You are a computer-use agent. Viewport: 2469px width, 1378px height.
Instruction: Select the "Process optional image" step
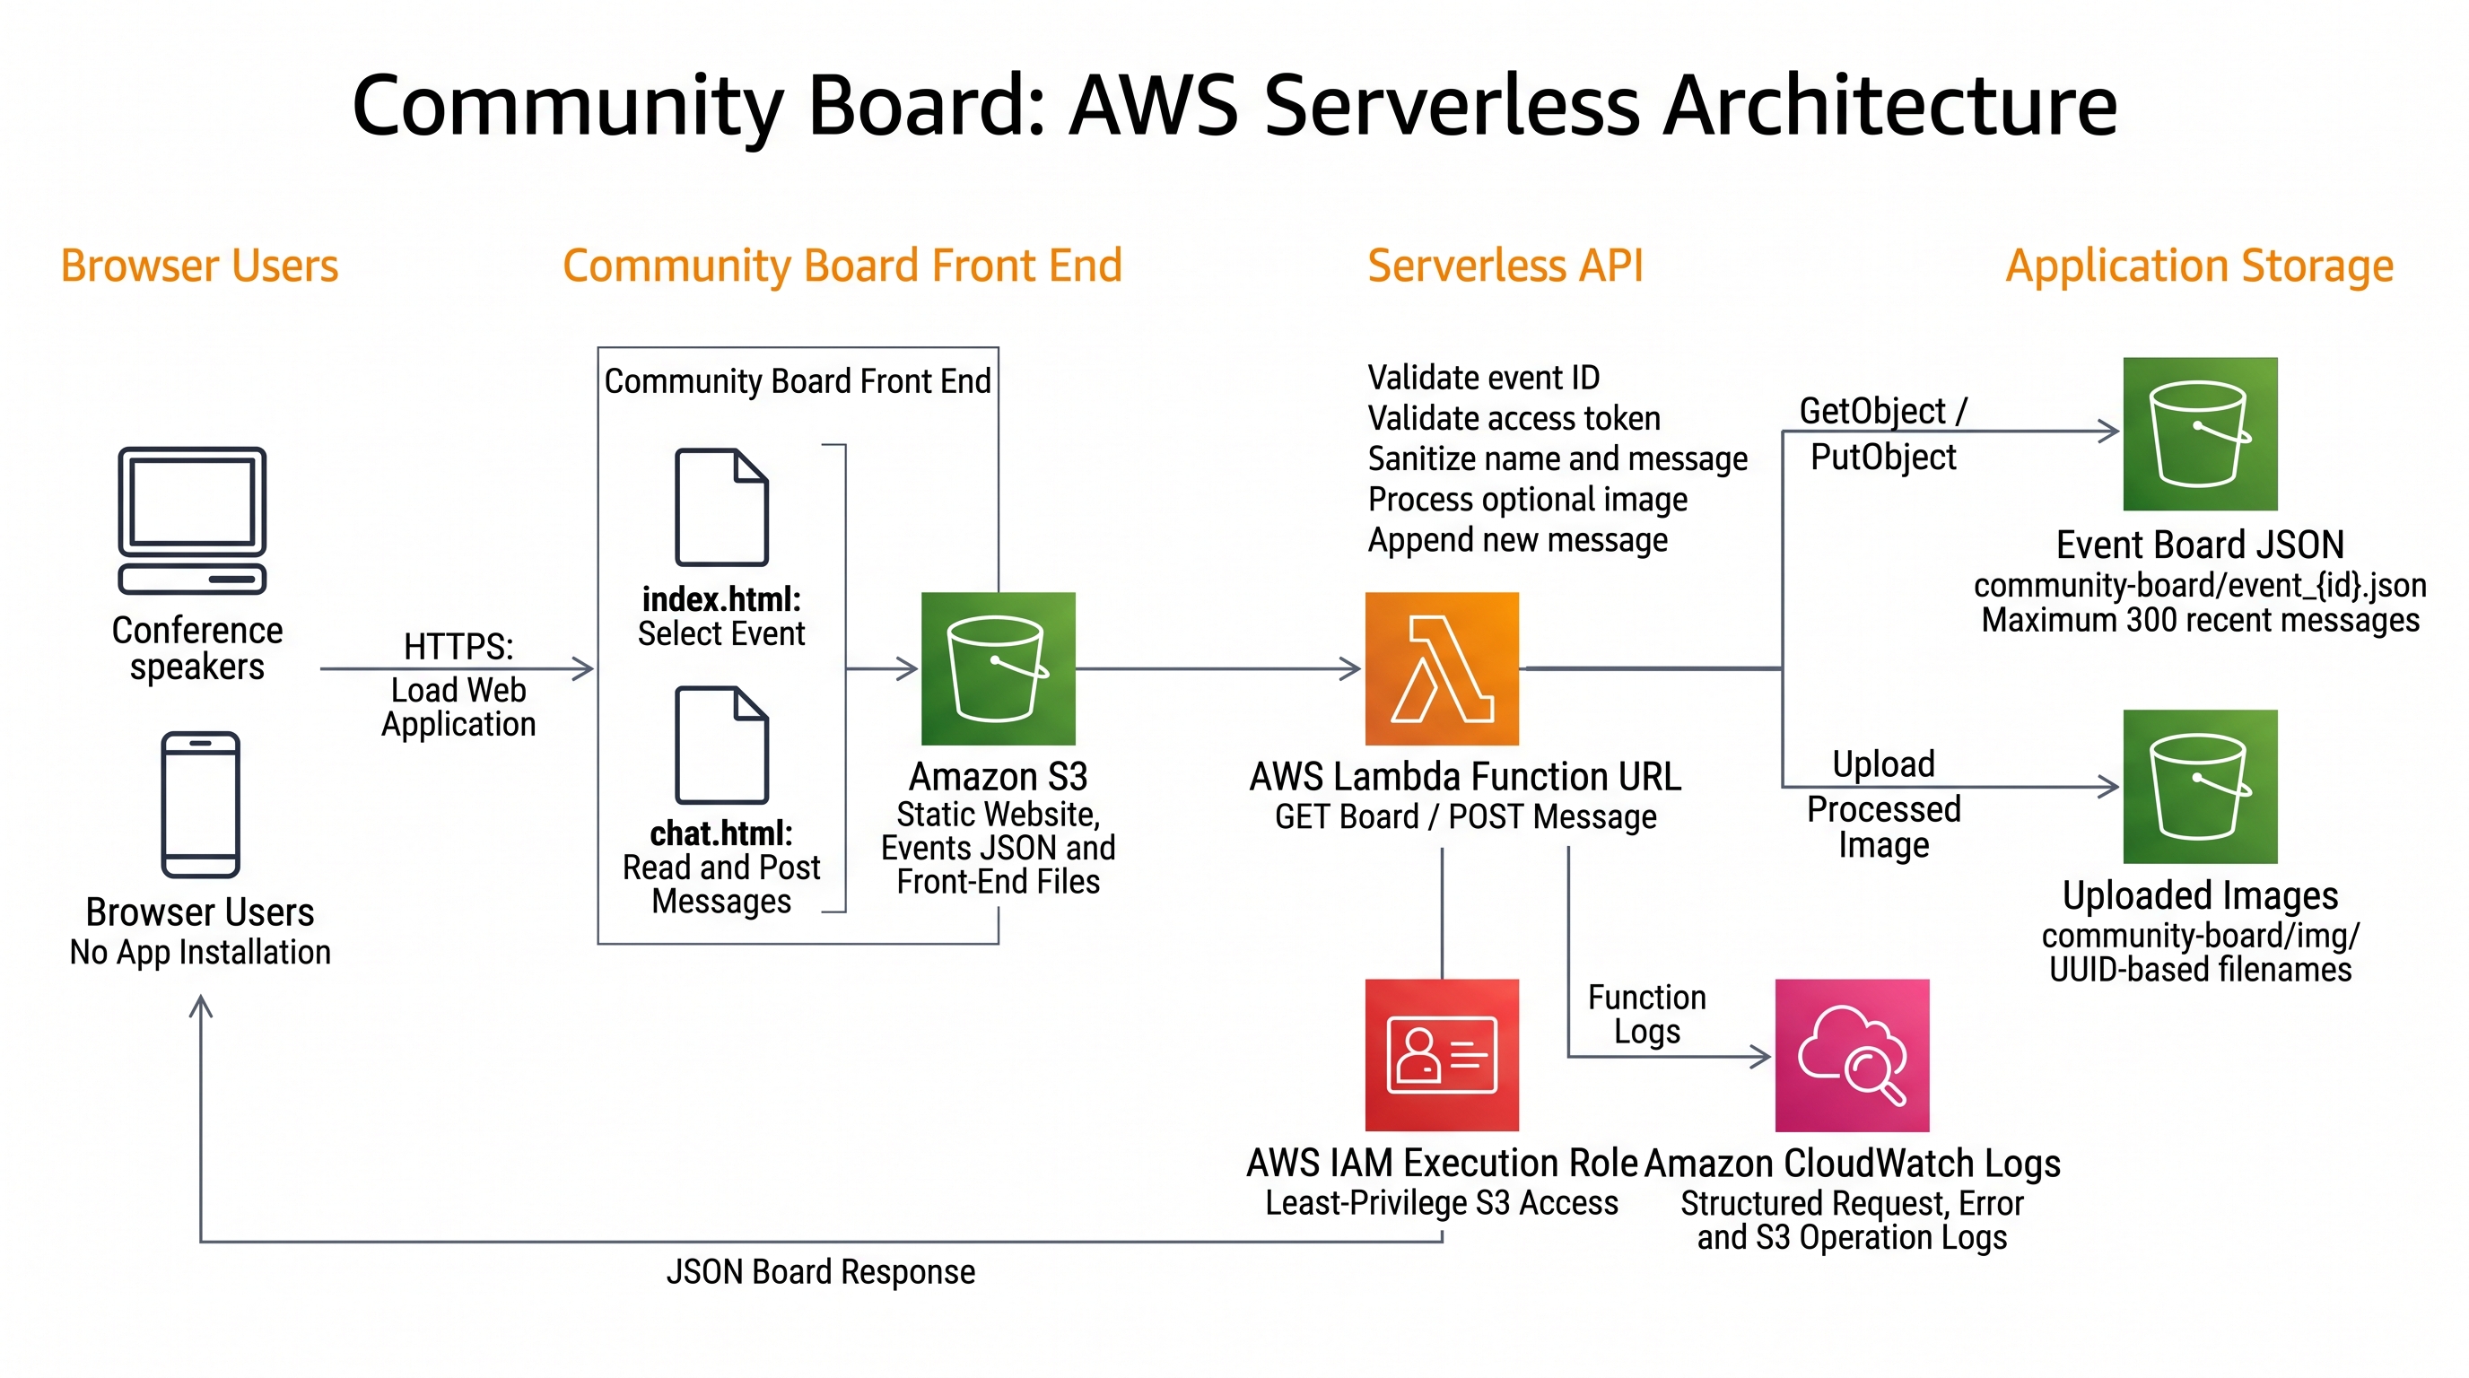click(1528, 500)
